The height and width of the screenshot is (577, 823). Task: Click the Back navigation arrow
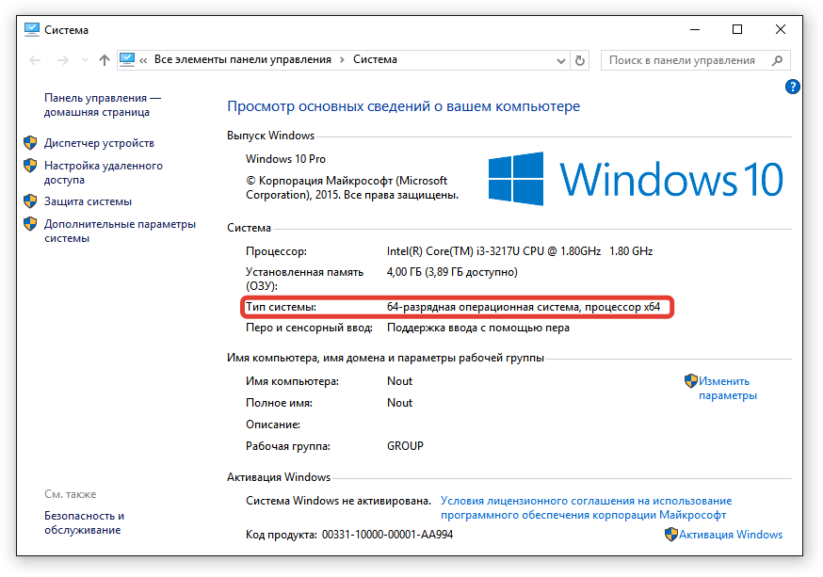tap(35, 60)
